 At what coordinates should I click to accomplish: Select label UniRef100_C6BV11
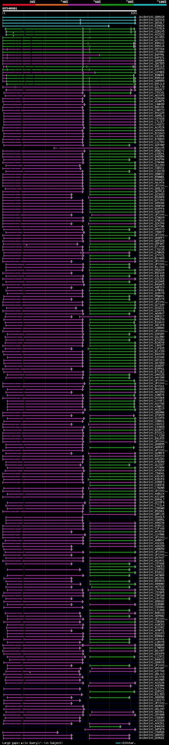(152, 168)
